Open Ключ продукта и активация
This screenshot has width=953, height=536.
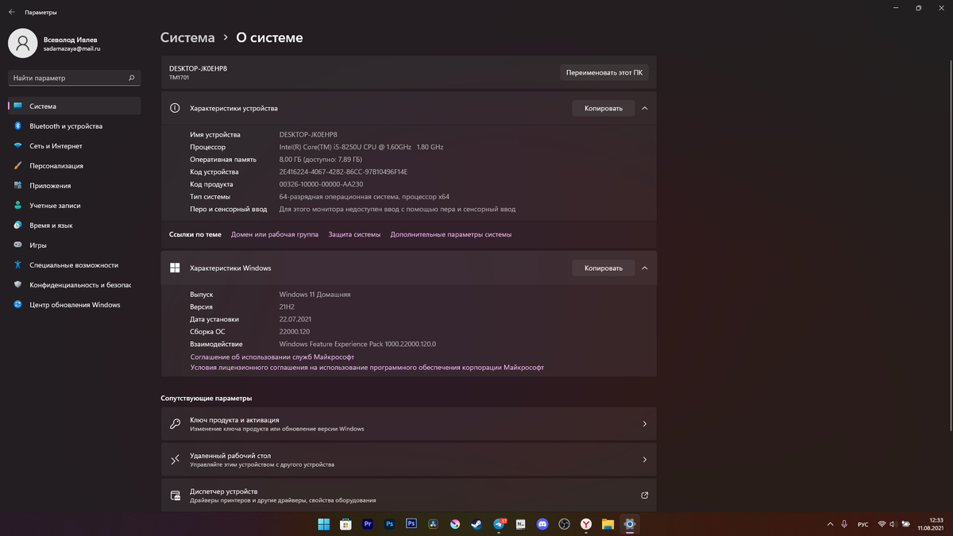coord(408,424)
